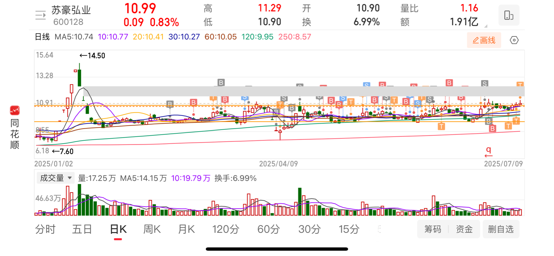Tap the 2025/01/02 start date label
Screen dimensions: 554x256
pos(54,164)
